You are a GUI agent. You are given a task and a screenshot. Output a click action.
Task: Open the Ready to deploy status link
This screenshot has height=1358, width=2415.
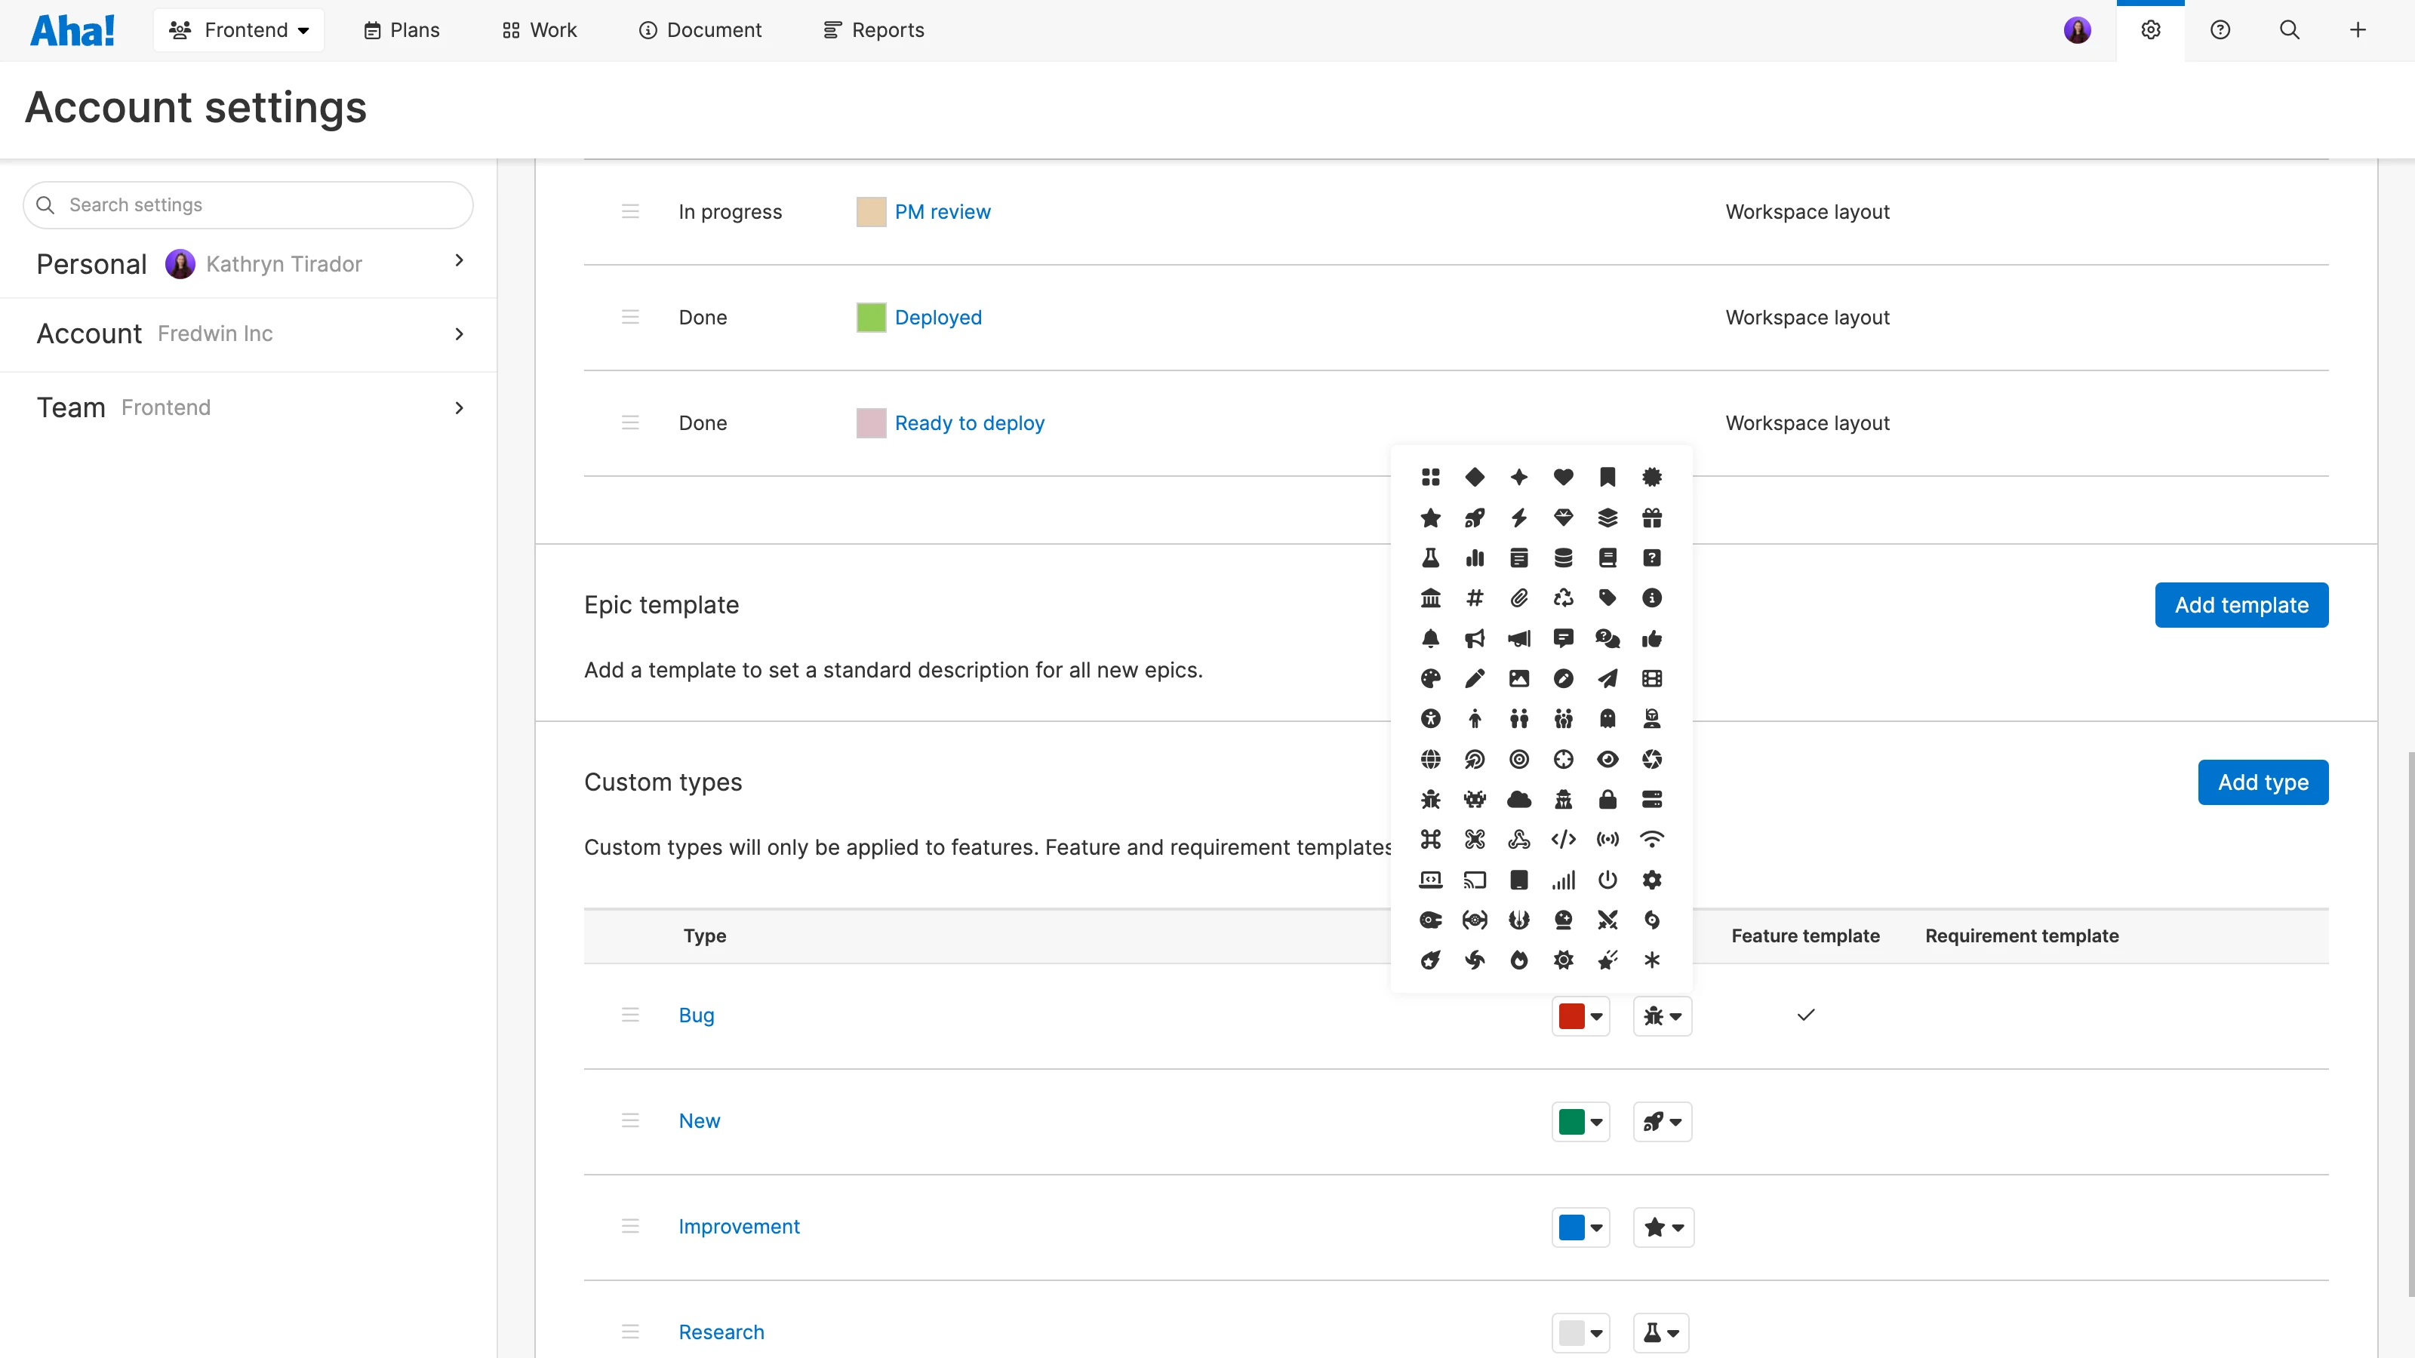(969, 422)
